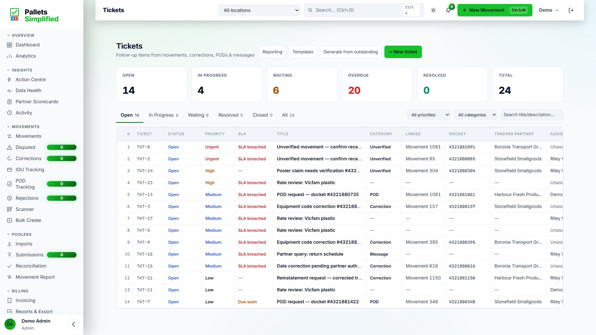Click the Disputed warning triangle icon
The image size is (596, 335).
click(x=9, y=147)
